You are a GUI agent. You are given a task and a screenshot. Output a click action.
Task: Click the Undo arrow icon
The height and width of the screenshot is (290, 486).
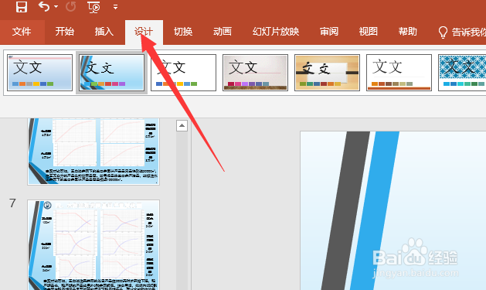[x=44, y=6]
